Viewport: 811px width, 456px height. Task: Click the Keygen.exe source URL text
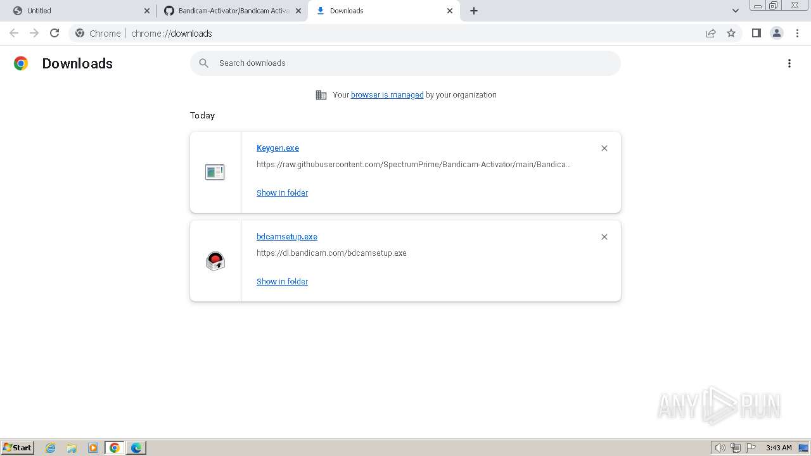tap(414, 165)
